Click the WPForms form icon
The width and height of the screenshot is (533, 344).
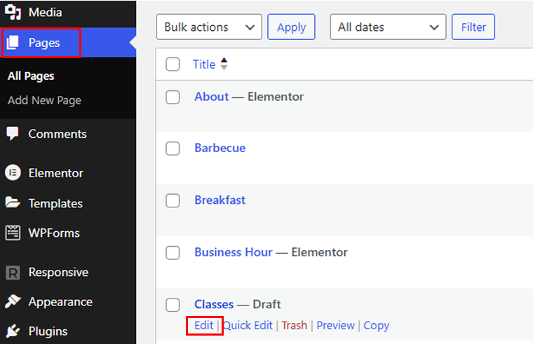13,233
